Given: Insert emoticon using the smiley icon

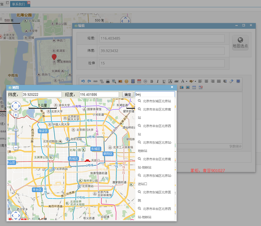Looking at the screenshot, I should coord(126,81).
